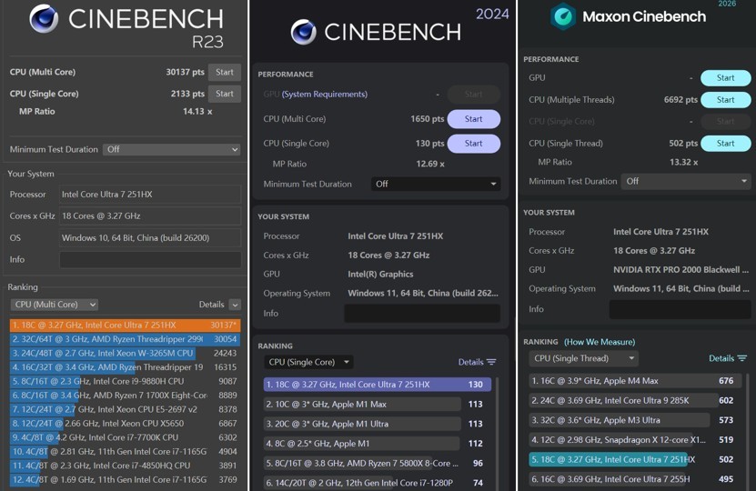The image size is (756, 491).
Task: Click the Info input field in Cinebench R23
Action: pos(150,259)
